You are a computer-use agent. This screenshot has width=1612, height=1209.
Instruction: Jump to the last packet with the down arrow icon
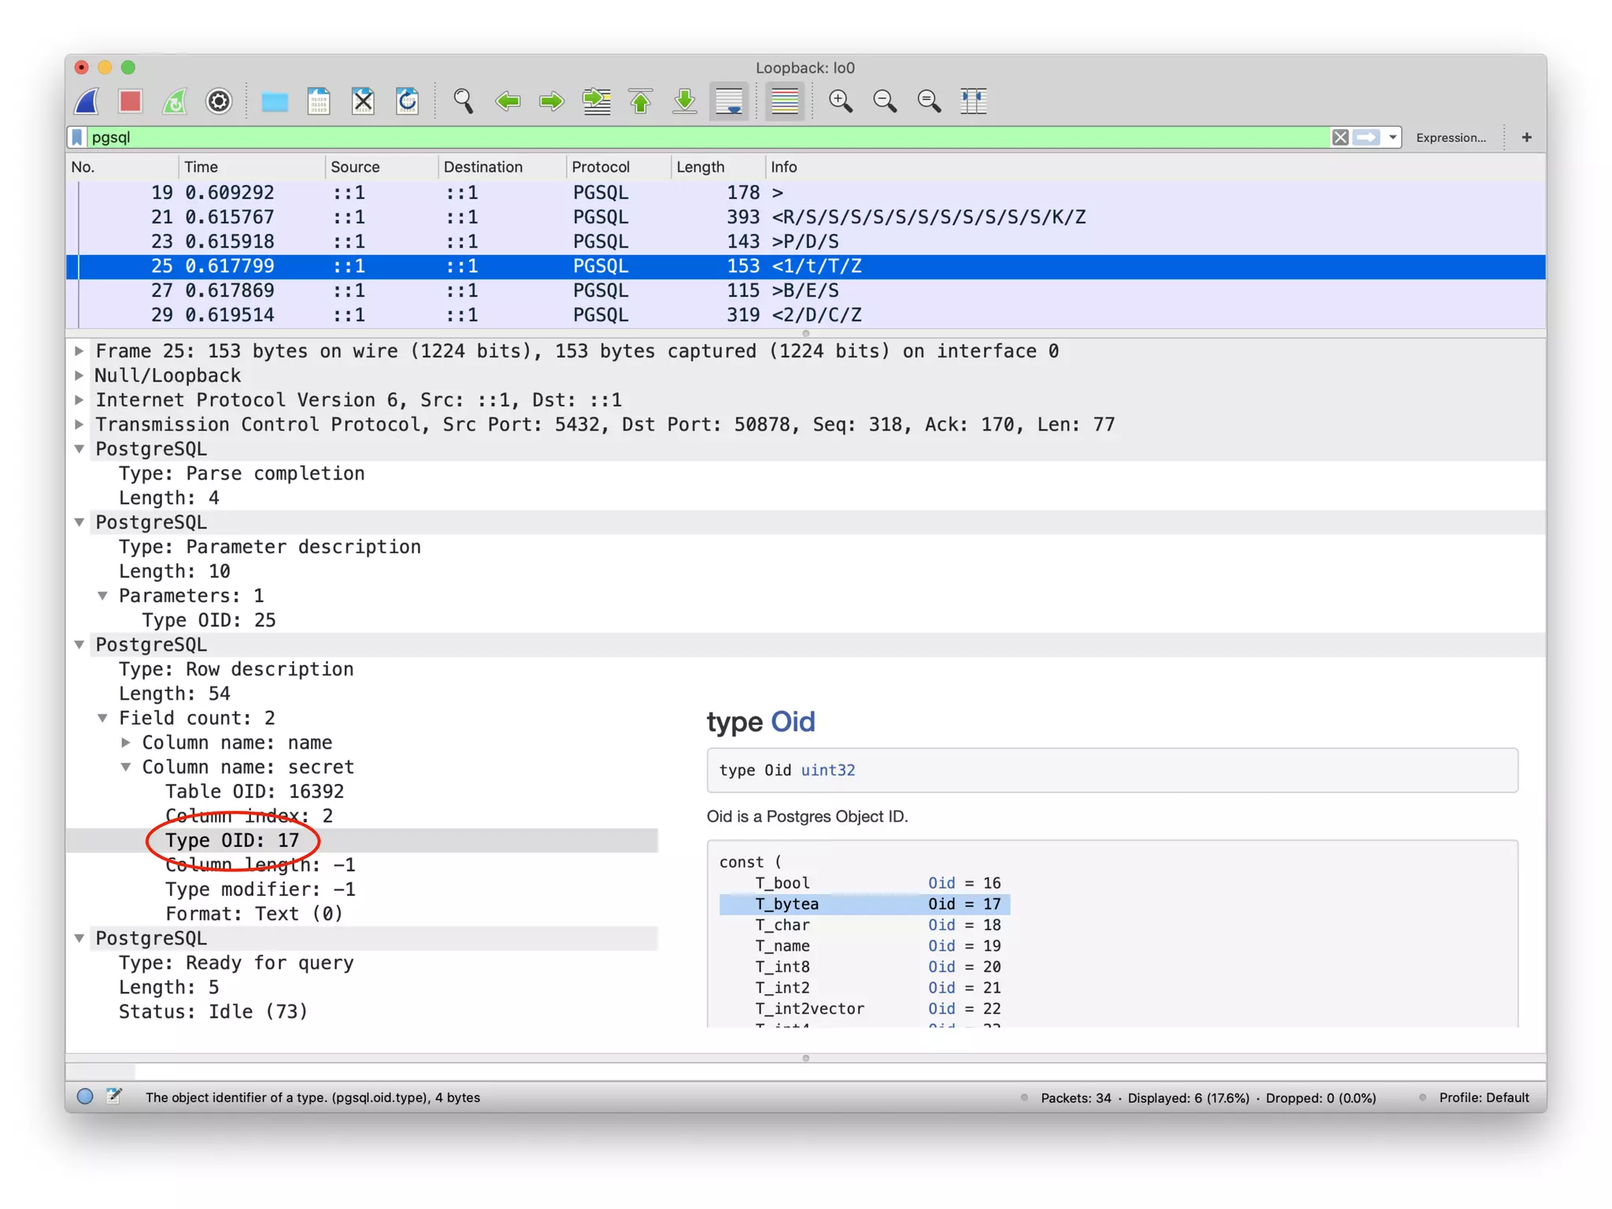coord(685,101)
